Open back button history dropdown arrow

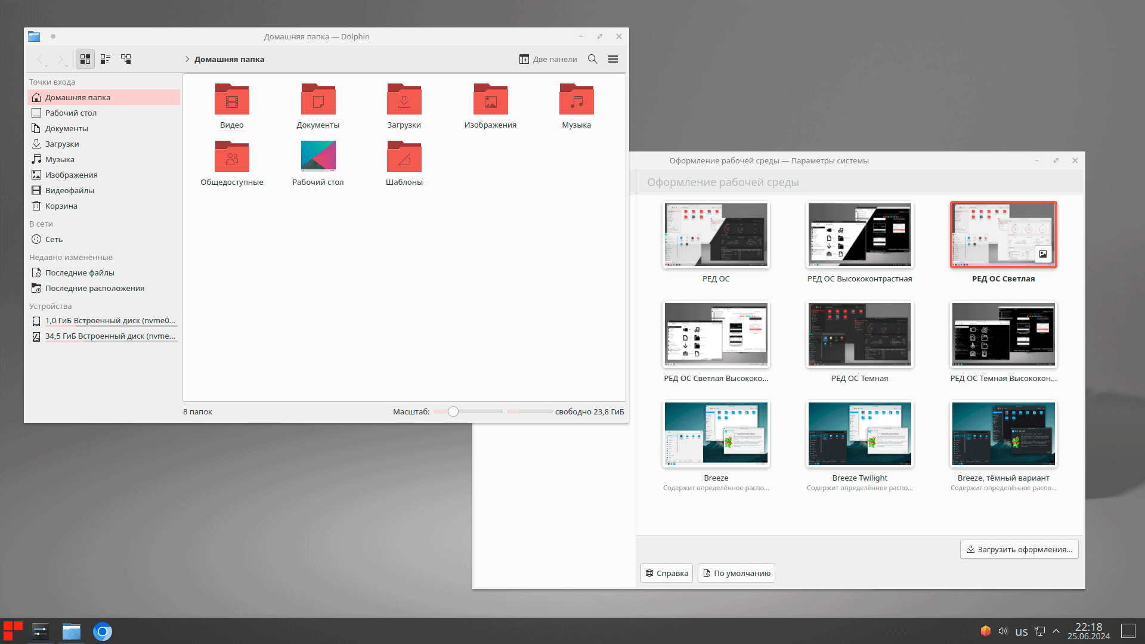pyautogui.click(x=47, y=65)
